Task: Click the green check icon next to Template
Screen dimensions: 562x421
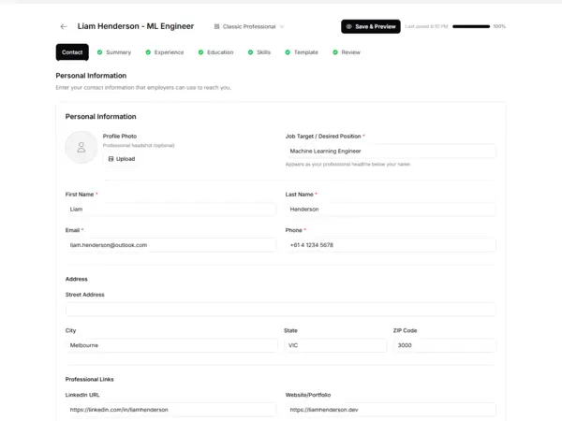Action: tap(288, 52)
